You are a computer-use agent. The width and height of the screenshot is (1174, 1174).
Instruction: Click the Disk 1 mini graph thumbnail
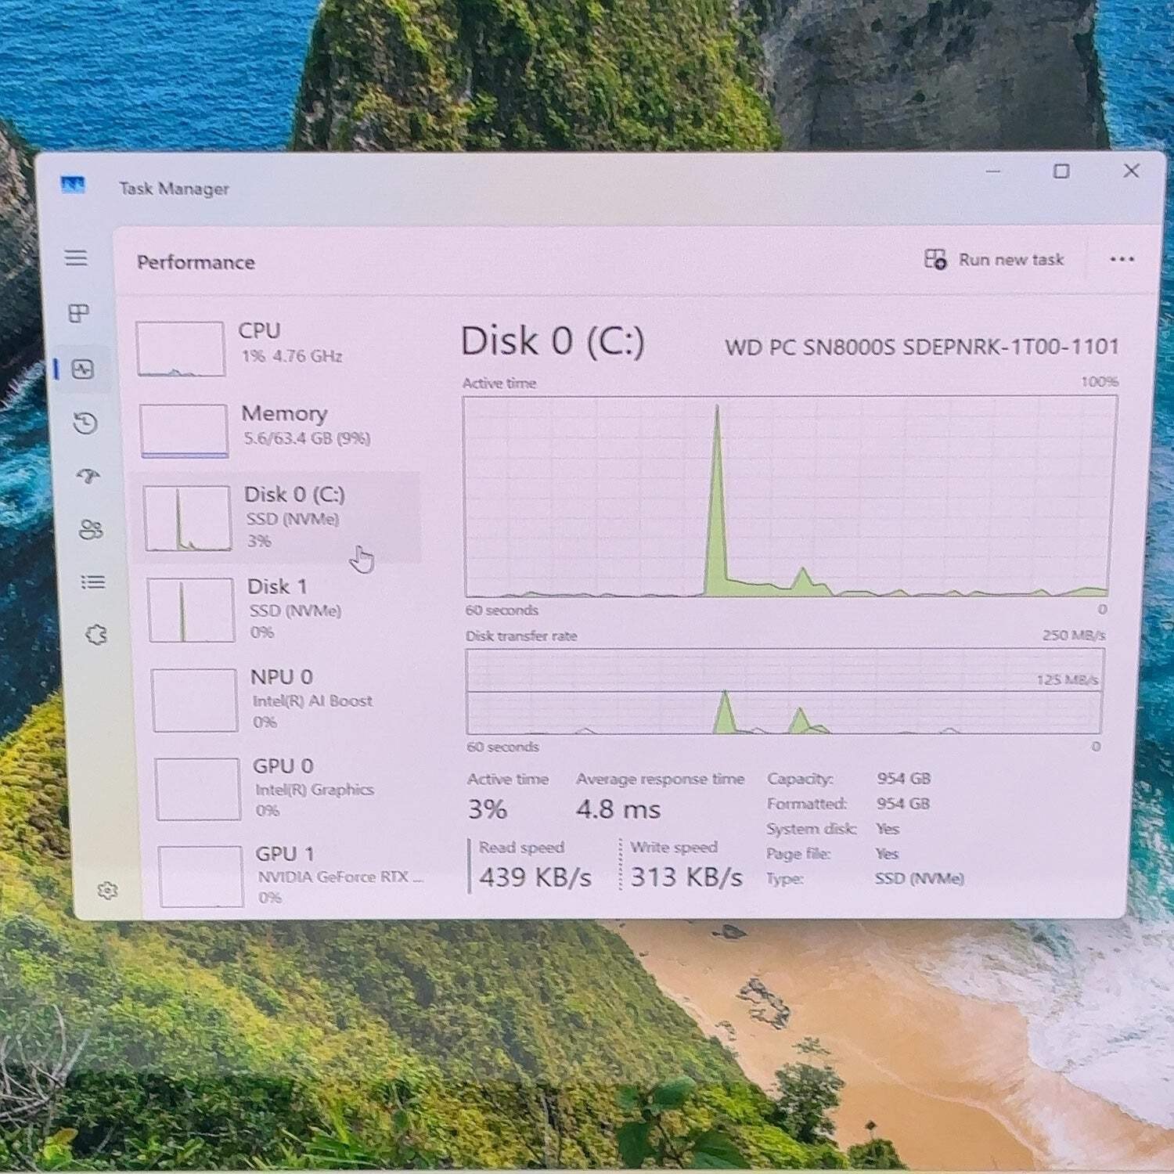(x=191, y=610)
